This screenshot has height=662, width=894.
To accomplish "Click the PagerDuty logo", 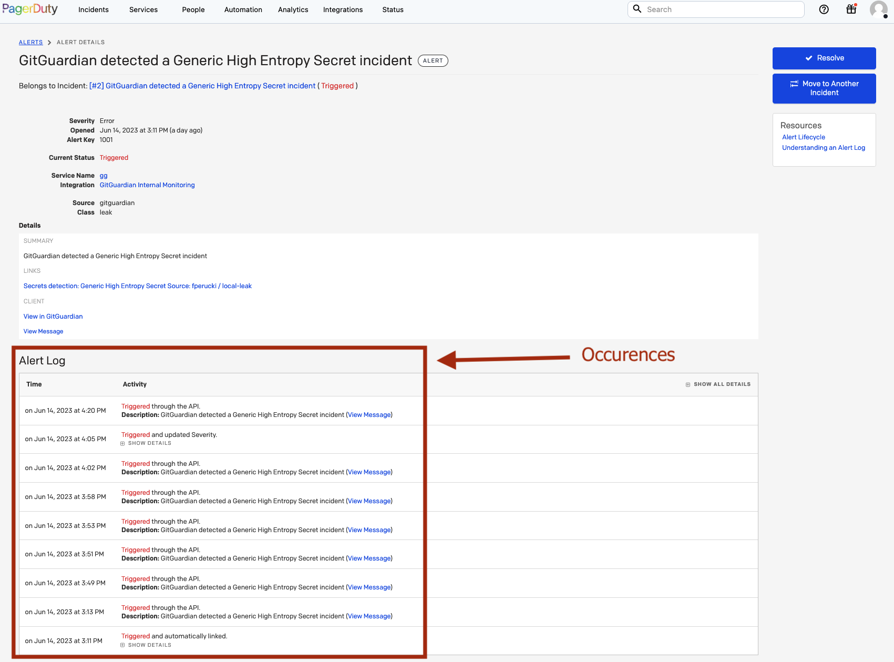I will (x=29, y=9).
